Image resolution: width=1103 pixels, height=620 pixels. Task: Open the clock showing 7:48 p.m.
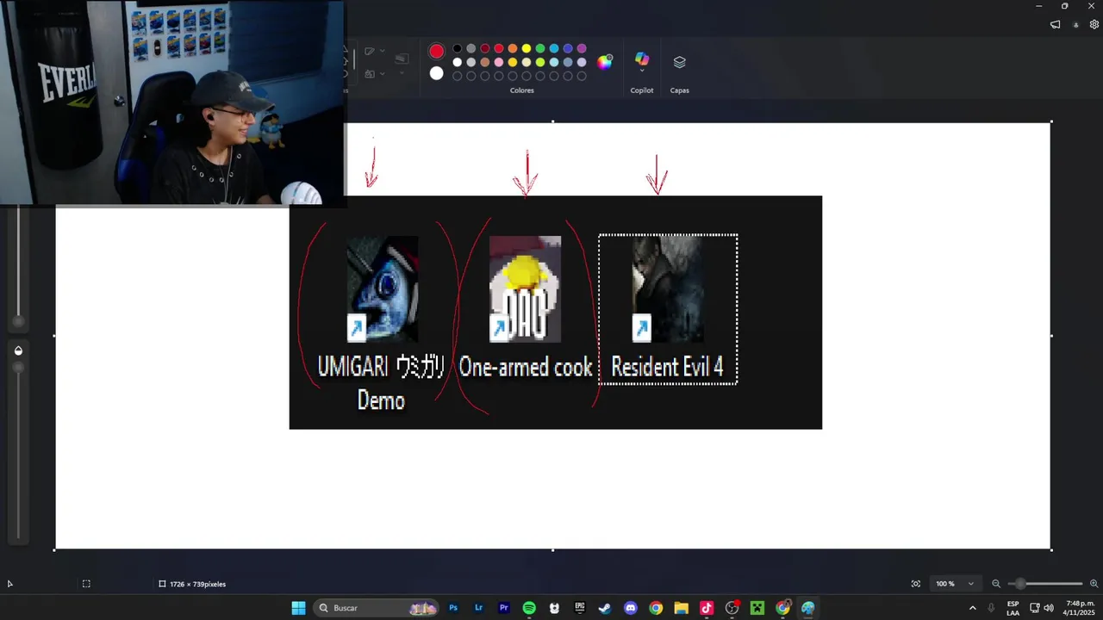1079,608
